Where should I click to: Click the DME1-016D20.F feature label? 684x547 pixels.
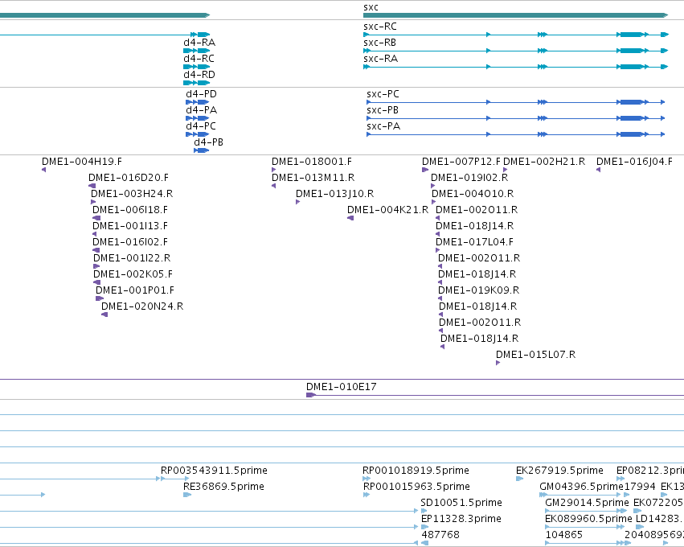(129, 178)
